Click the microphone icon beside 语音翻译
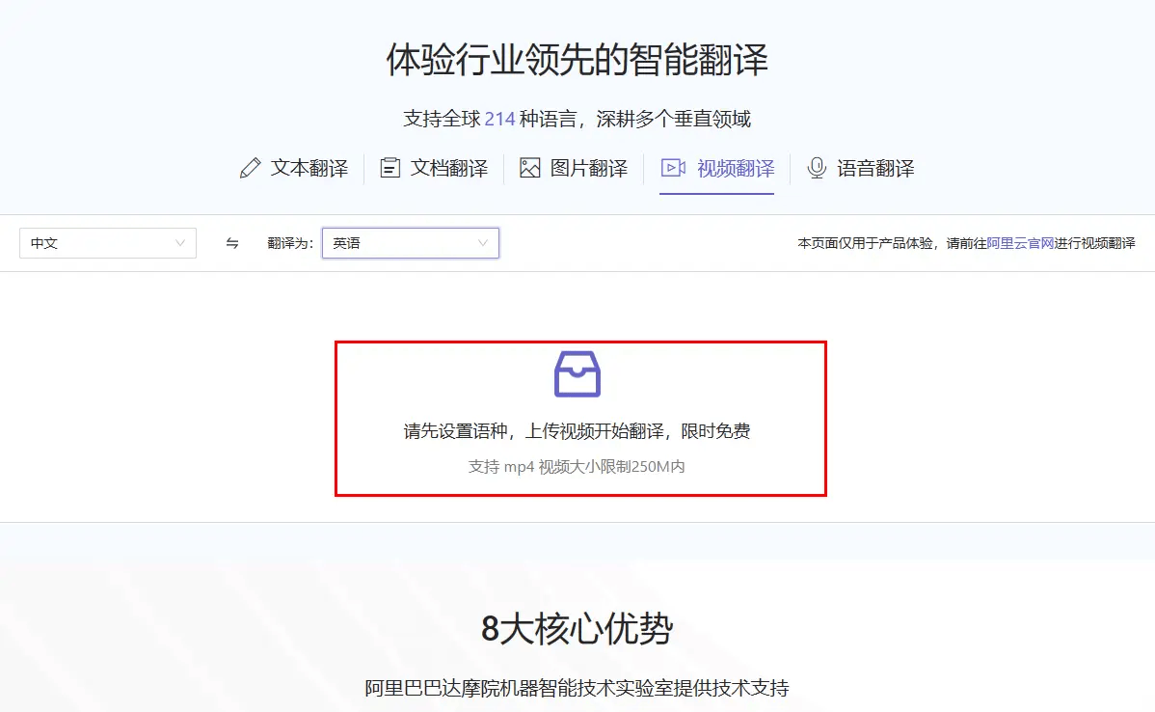 tap(817, 168)
